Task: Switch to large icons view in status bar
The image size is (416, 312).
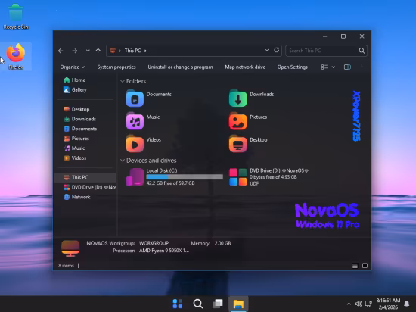Action: (365, 266)
